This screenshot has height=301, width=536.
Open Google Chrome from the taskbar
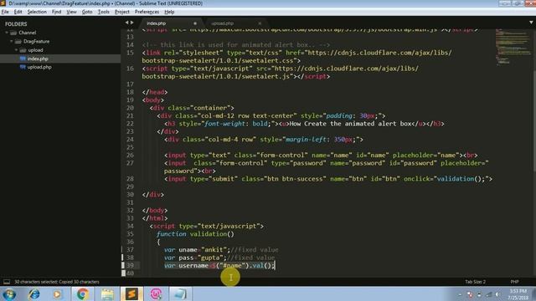[x=82, y=293]
